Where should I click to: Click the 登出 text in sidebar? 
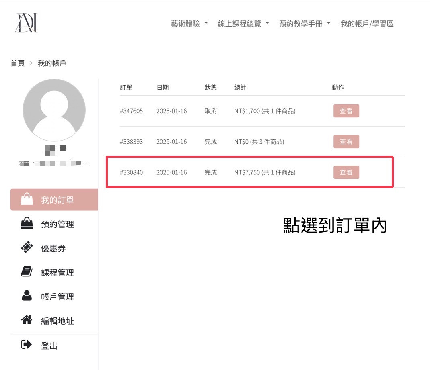[49, 345]
